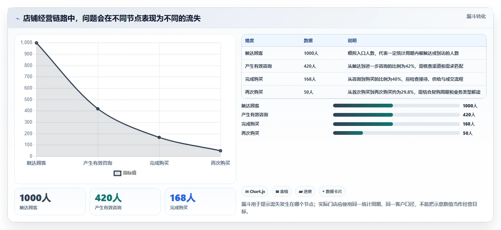Screen dimensions: 501x230
Task: Click the 产生有效咨询 data point on chart
Action: 98,109
